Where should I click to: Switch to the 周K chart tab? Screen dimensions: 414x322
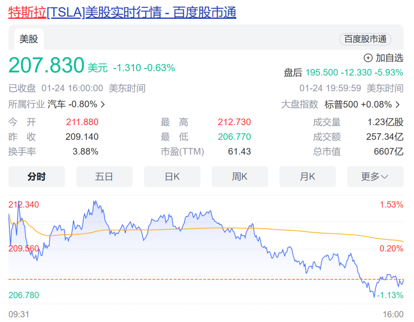pyautogui.click(x=240, y=177)
